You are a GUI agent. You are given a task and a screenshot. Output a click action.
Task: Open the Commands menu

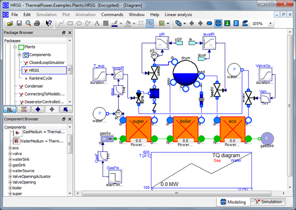[112, 15]
